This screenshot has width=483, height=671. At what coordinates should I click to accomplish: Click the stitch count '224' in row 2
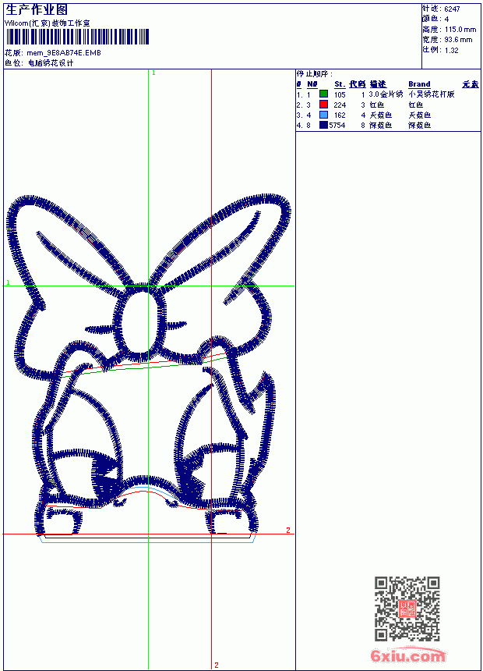tap(340, 105)
